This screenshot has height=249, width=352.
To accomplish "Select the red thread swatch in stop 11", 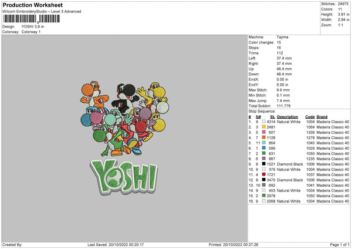I will tap(264, 174).
